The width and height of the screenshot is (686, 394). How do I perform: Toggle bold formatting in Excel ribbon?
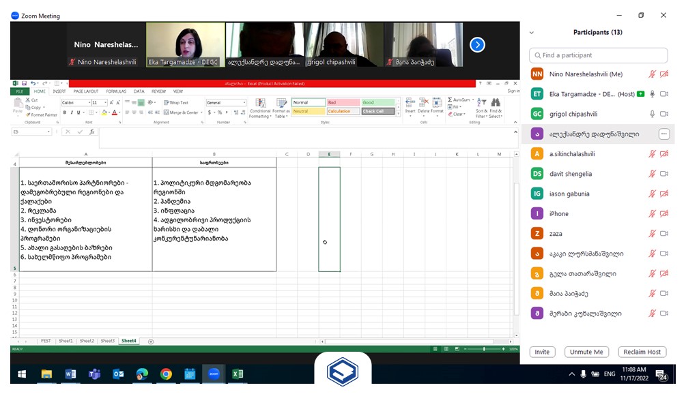point(64,112)
